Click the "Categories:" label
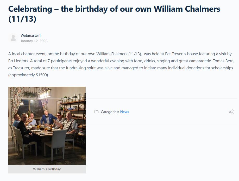The height and width of the screenshot is (181, 239). [x=110, y=112]
